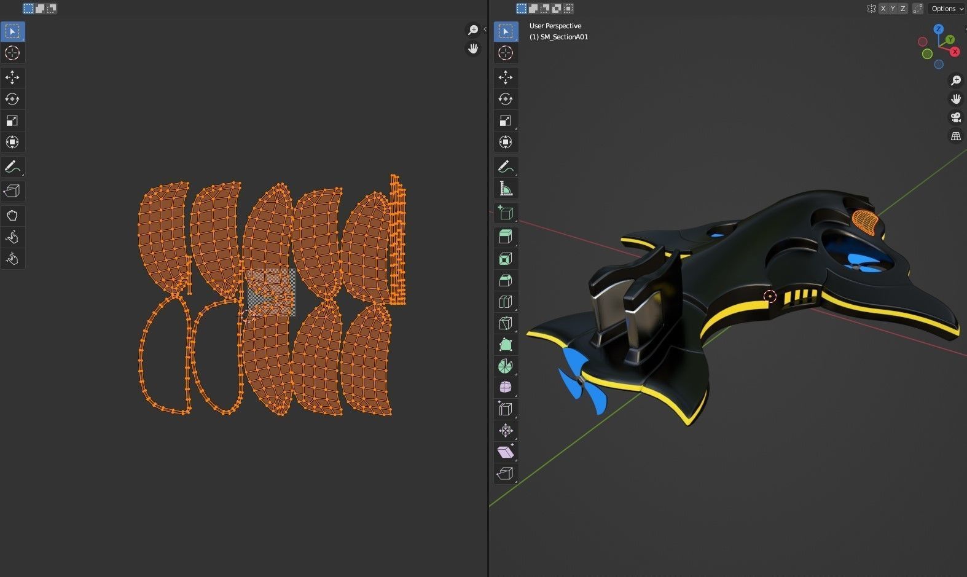Select the Scale tool in UV editor
This screenshot has height=577, width=967.
point(12,120)
